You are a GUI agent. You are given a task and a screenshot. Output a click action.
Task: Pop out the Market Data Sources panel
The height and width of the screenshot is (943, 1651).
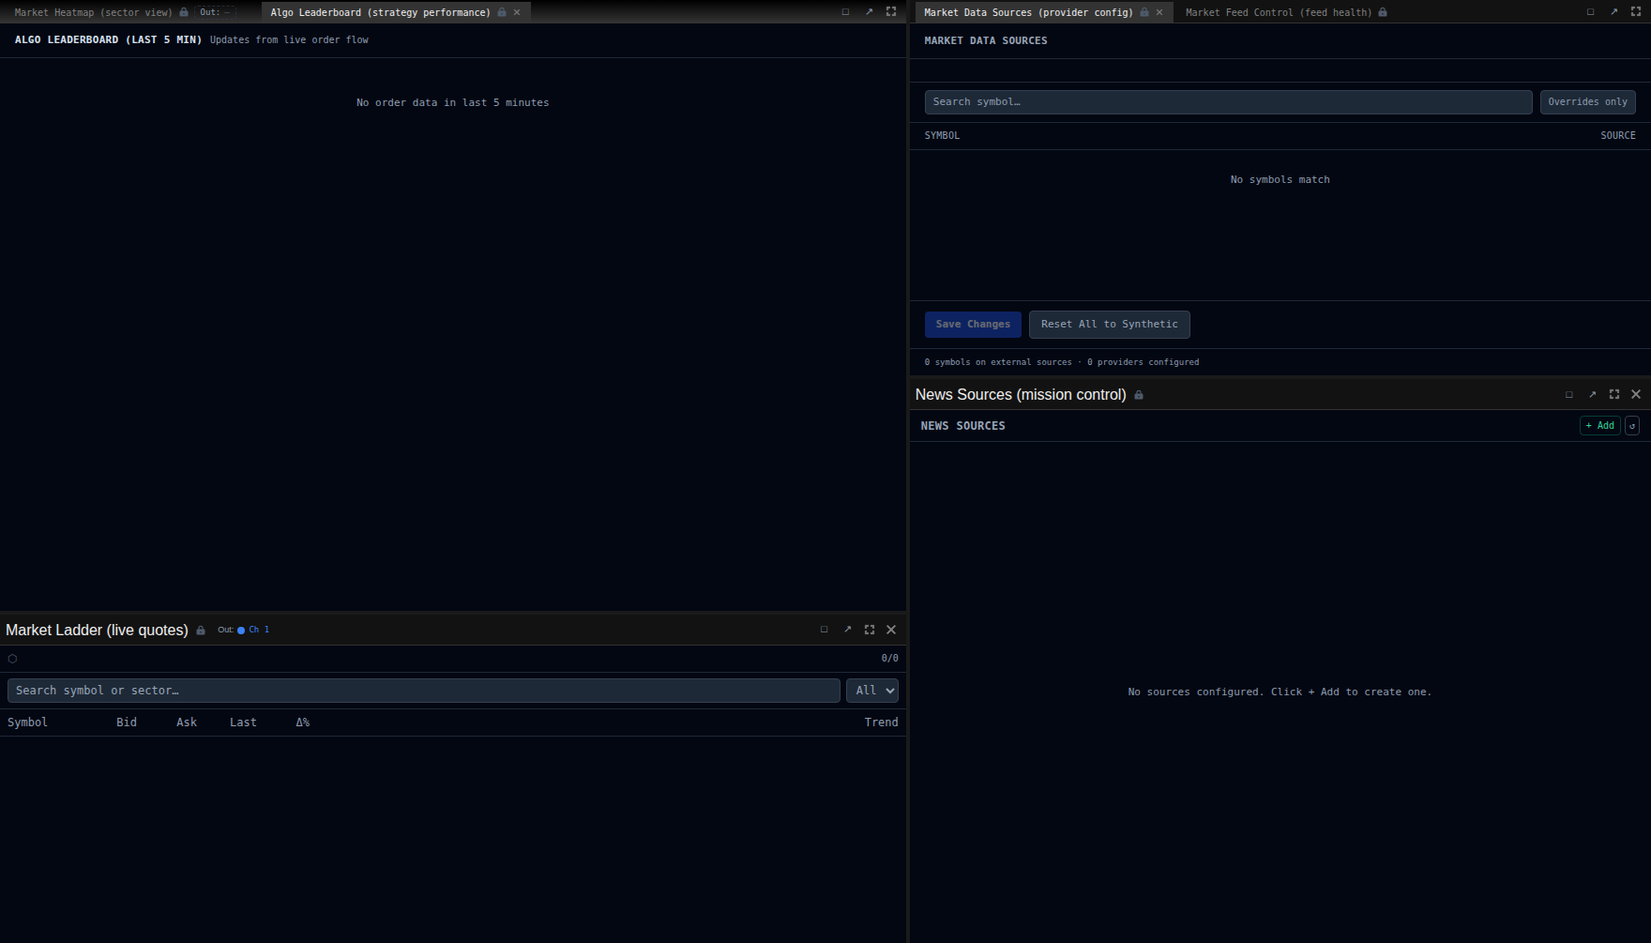point(1613,12)
